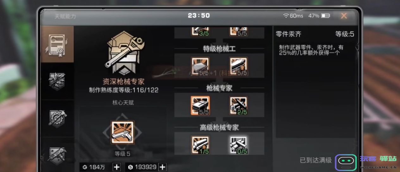This screenshot has width=400, height=172.
Task: Select the top row talent at 3/5
Action: click(200, 31)
